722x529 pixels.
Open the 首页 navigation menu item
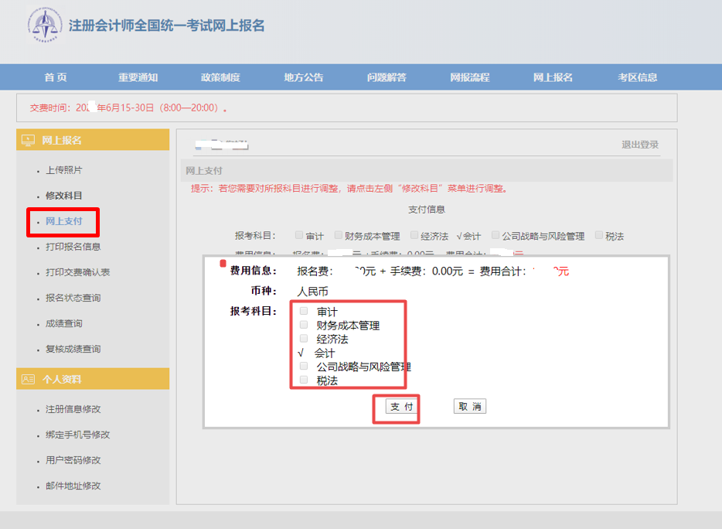56,77
